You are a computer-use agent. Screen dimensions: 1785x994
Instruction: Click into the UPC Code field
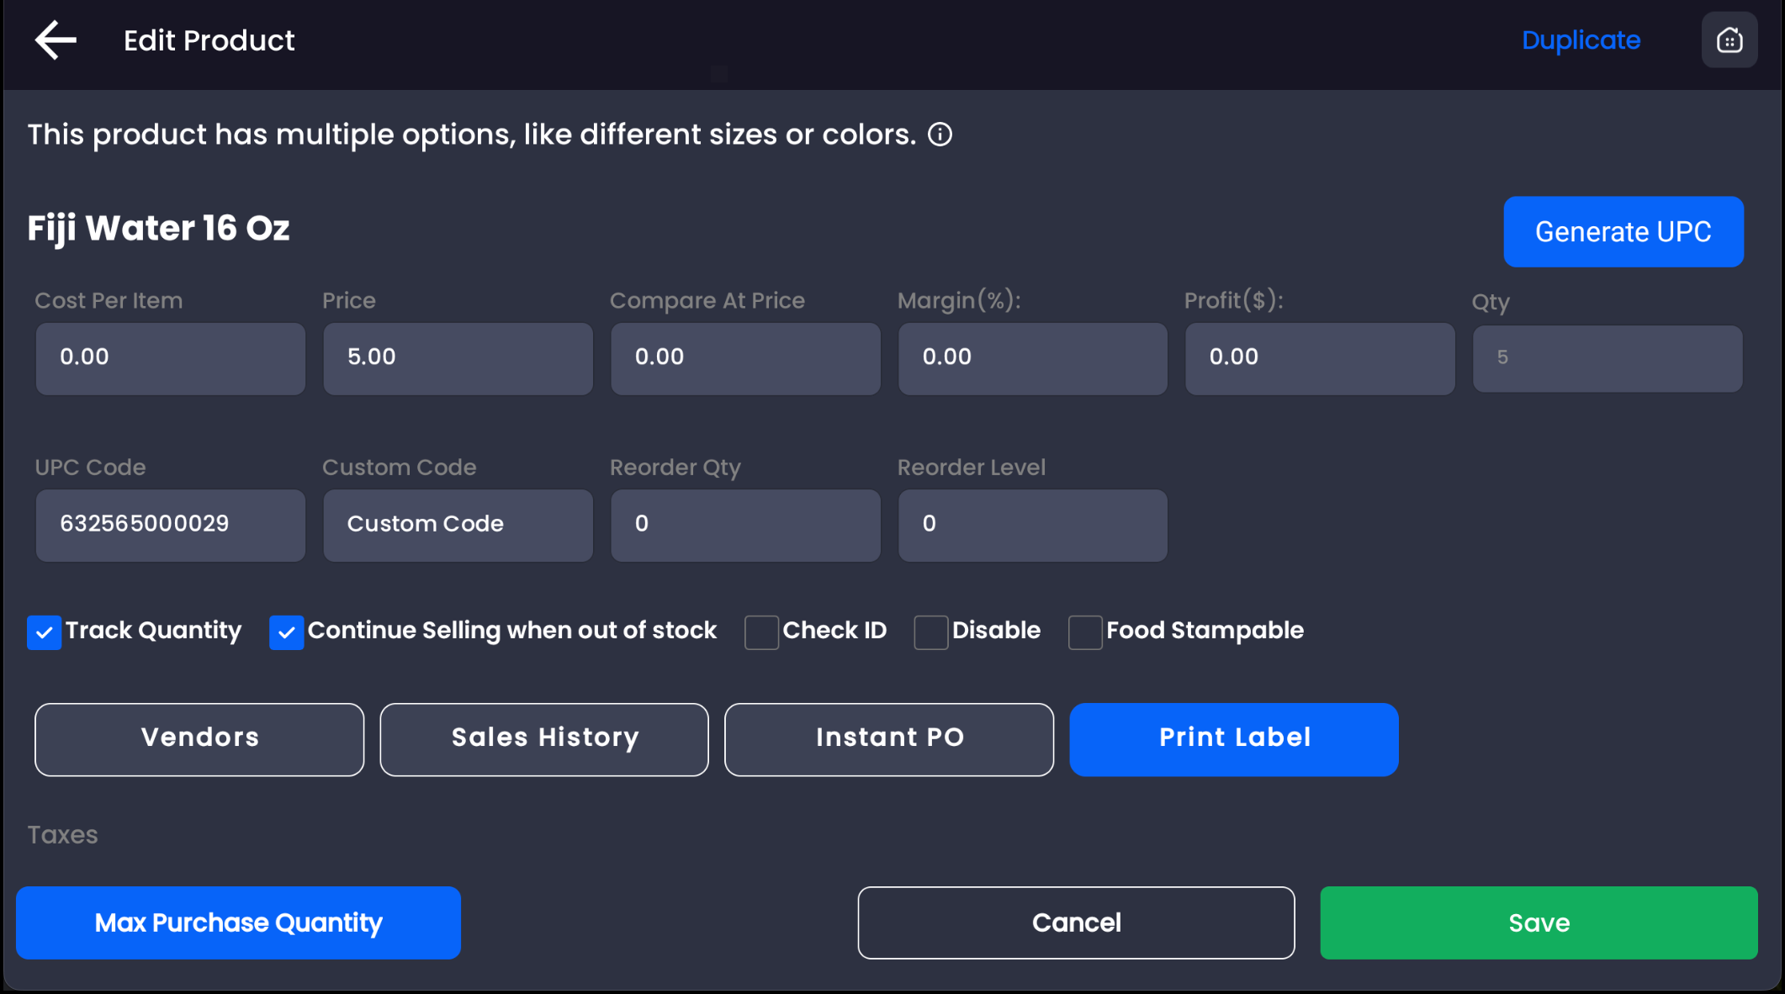click(x=171, y=525)
